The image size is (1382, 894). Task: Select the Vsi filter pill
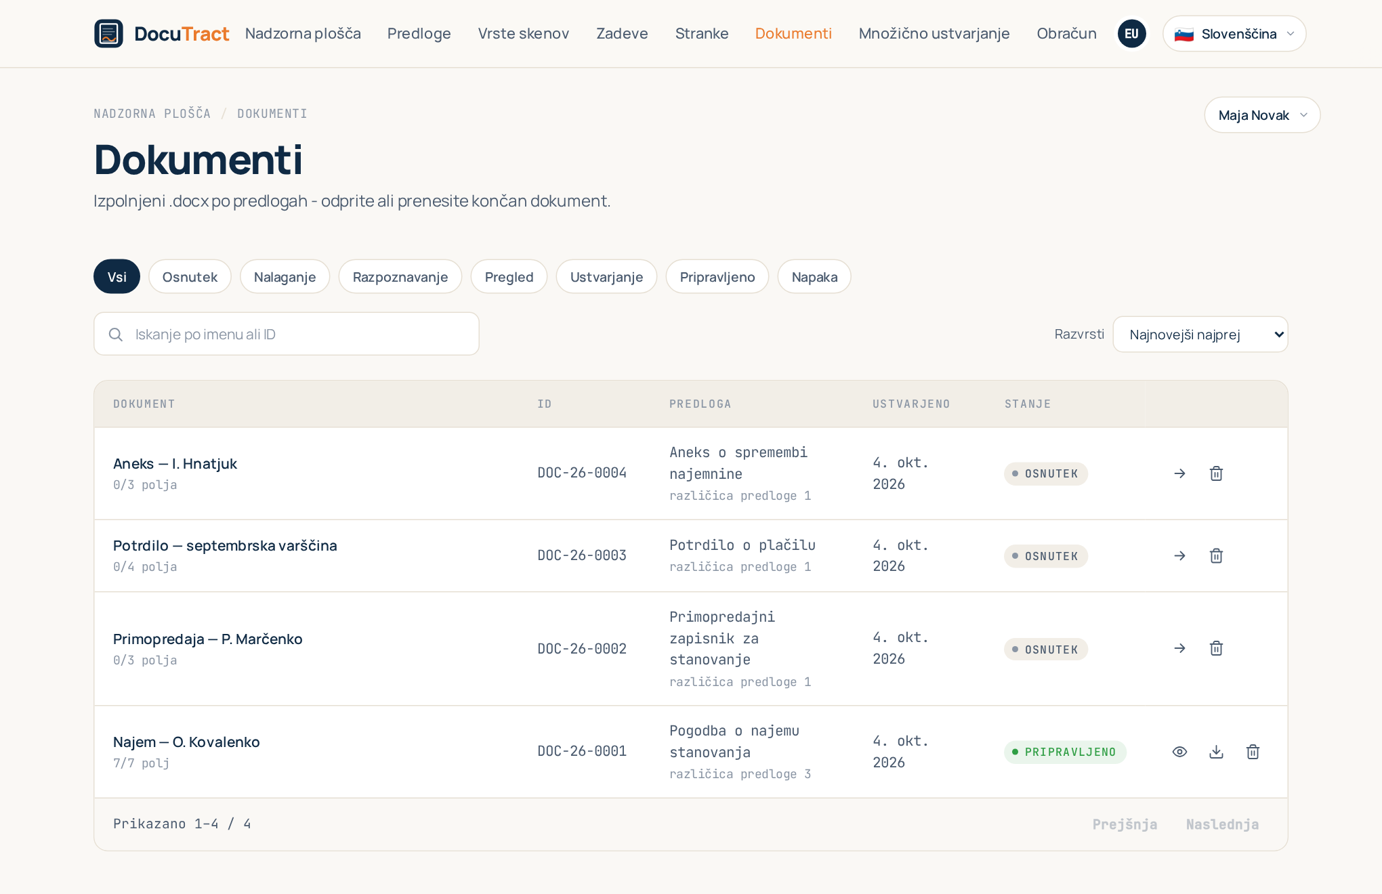(117, 276)
